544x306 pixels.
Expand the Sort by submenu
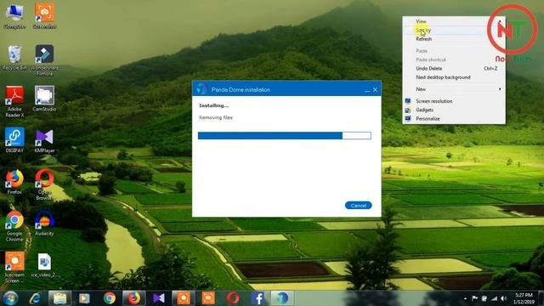[x=454, y=31]
